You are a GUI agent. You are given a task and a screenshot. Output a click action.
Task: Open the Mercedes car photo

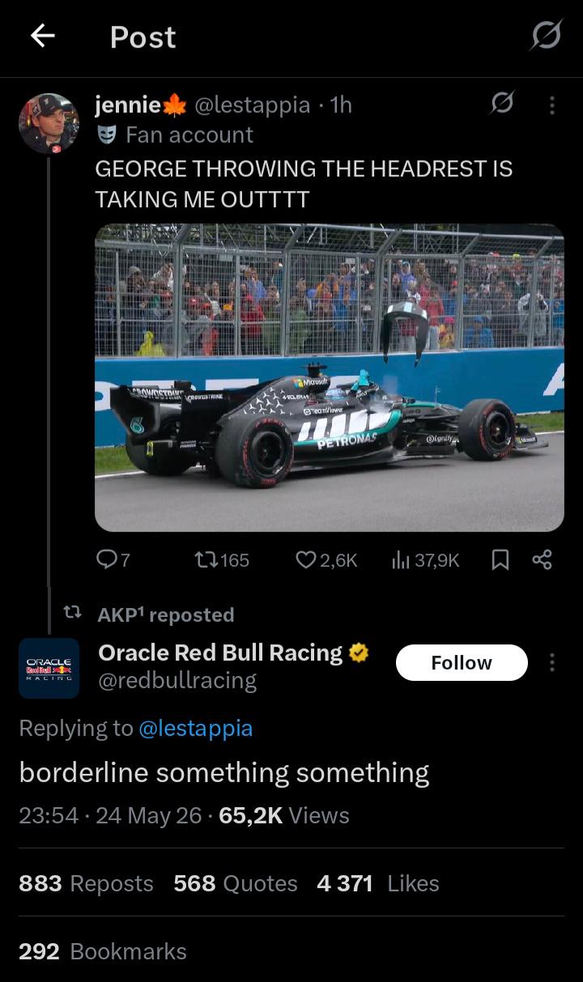tap(330, 377)
